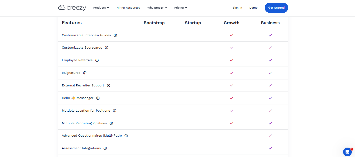Show info icon beside Assessment Integrations
This screenshot has height=157, width=355.
(105, 148)
